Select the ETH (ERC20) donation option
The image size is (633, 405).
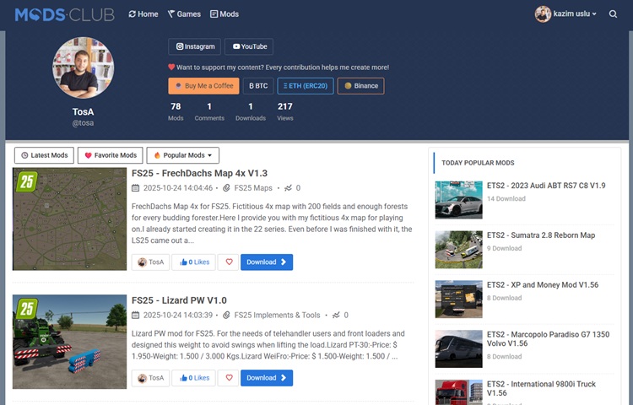pyautogui.click(x=305, y=86)
